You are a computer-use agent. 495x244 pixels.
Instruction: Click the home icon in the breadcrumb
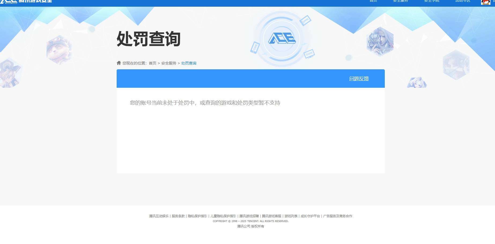pos(119,63)
